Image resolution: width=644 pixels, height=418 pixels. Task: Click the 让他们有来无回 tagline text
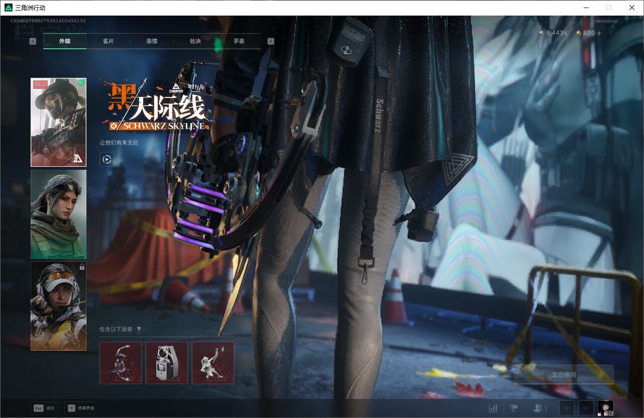tap(119, 143)
